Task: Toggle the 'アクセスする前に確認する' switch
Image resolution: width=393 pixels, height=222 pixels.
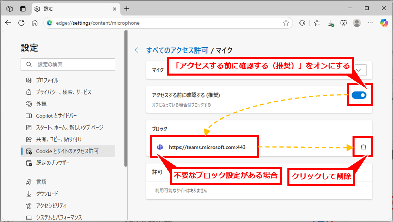Action: click(x=359, y=95)
